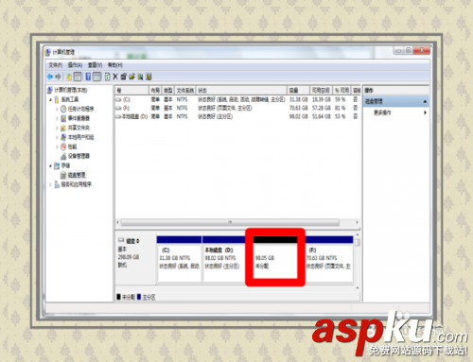Click the Show/Hide console tree toolbar icon
This screenshot has width=473, height=362.
tap(78, 77)
